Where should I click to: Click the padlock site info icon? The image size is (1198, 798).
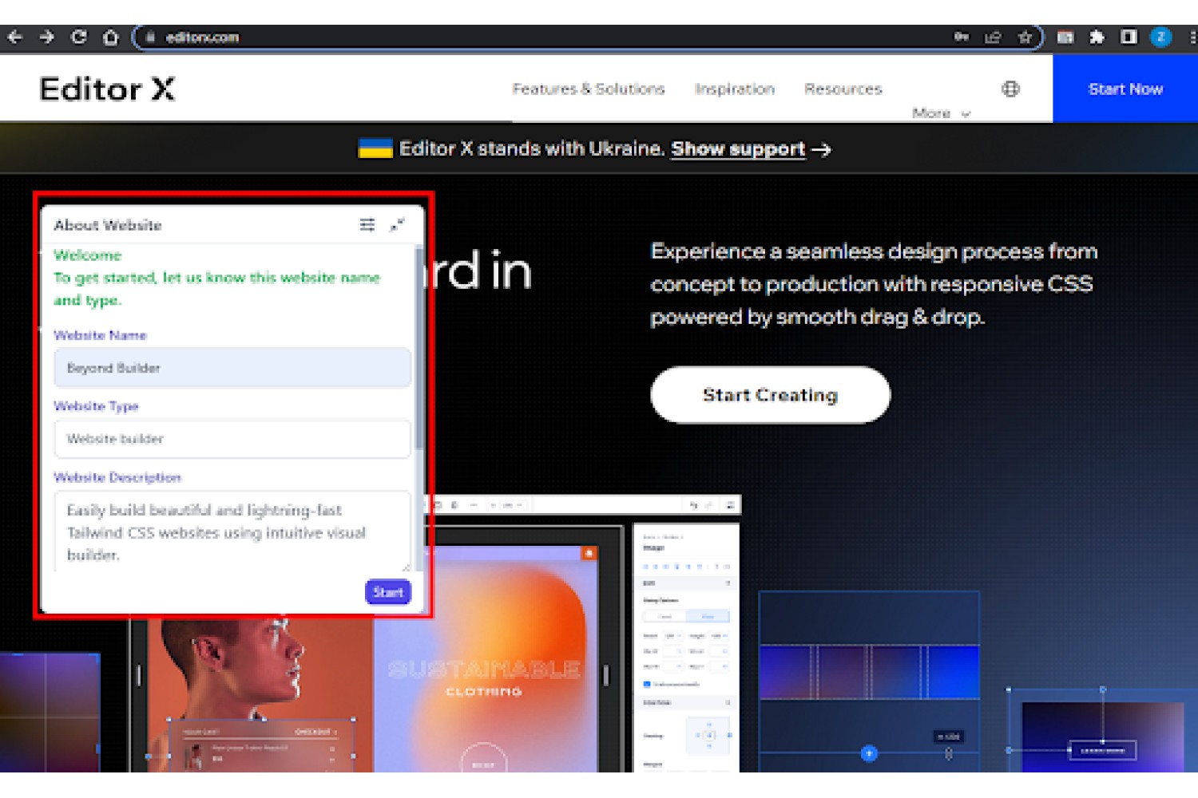(x=150, y=37)
